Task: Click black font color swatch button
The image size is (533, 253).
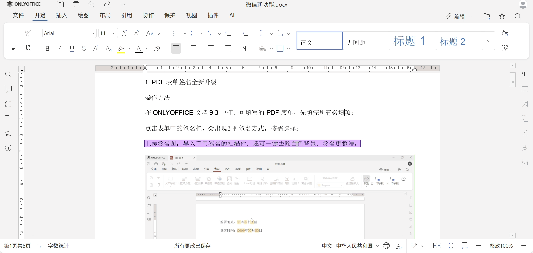Action: 138,48
